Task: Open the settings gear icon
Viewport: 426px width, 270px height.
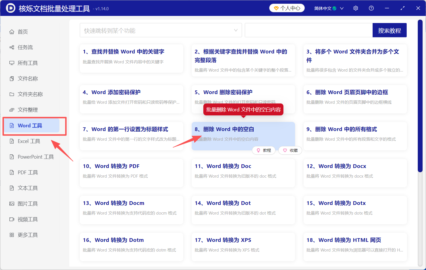Action: tap(356, 8)
